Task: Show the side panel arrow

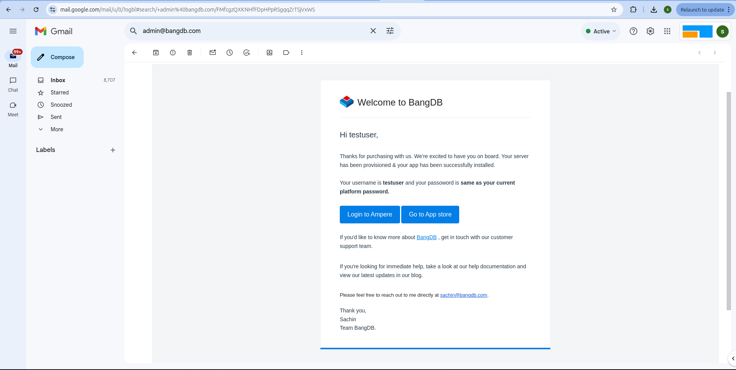Action: point(733,358)
